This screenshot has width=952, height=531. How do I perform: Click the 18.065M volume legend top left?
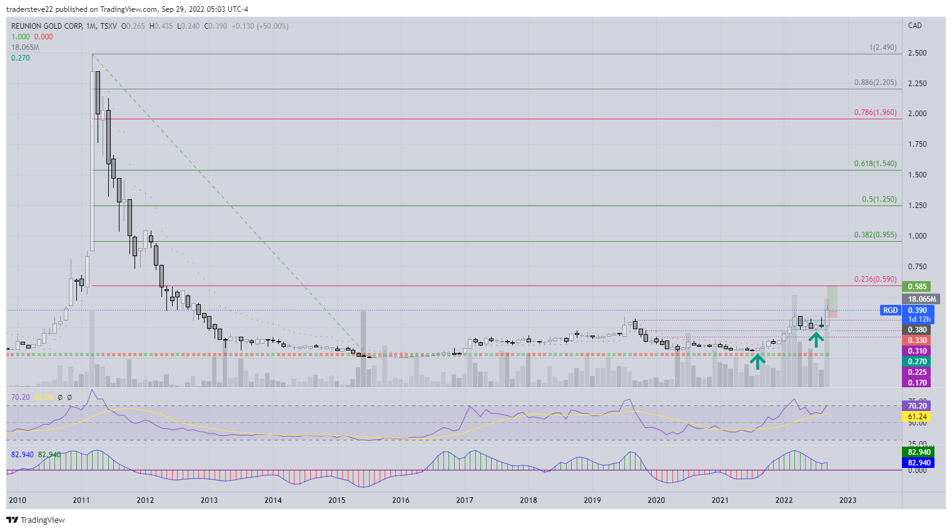(x=25, y=47)
